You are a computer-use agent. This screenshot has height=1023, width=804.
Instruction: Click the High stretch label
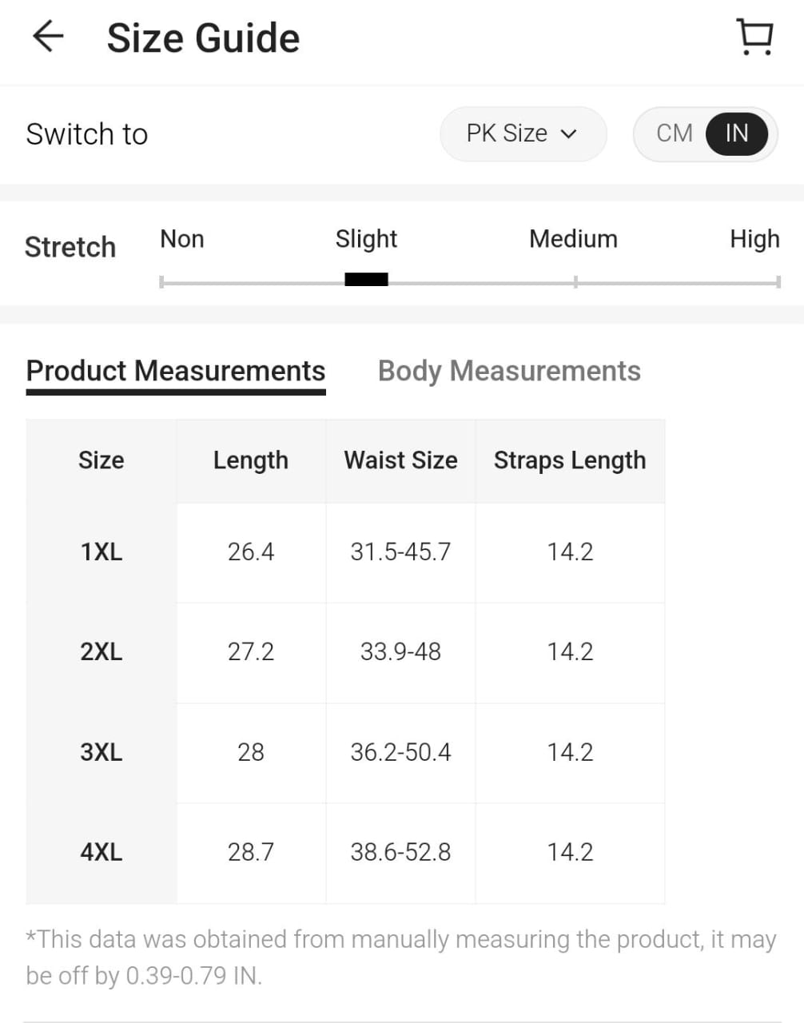(x=754, y=239)
